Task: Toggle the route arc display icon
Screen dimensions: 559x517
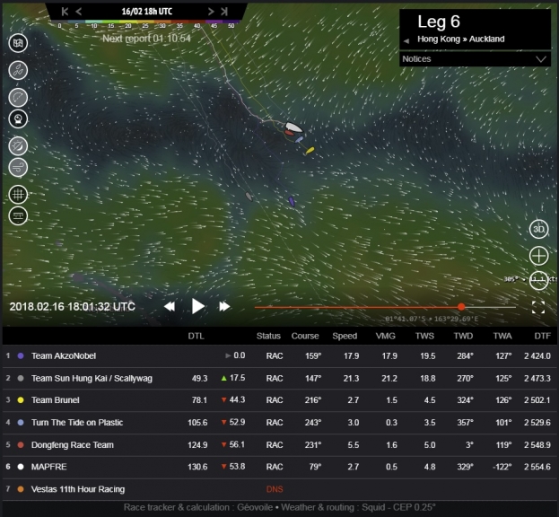Action: (18, 97)
